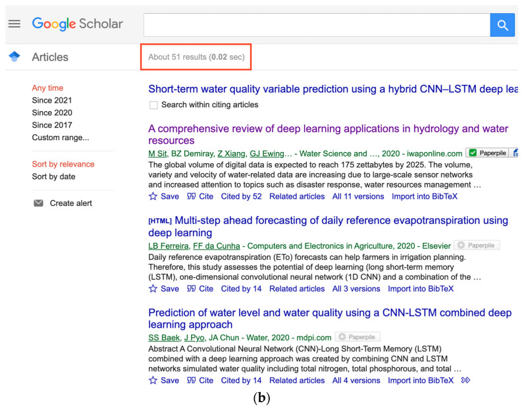This screenshot has width=526, height=410.
Task: Click the blue search magnifier button
Action: click(x=502, y=25)
